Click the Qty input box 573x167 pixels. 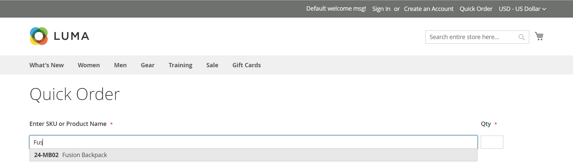492,142
